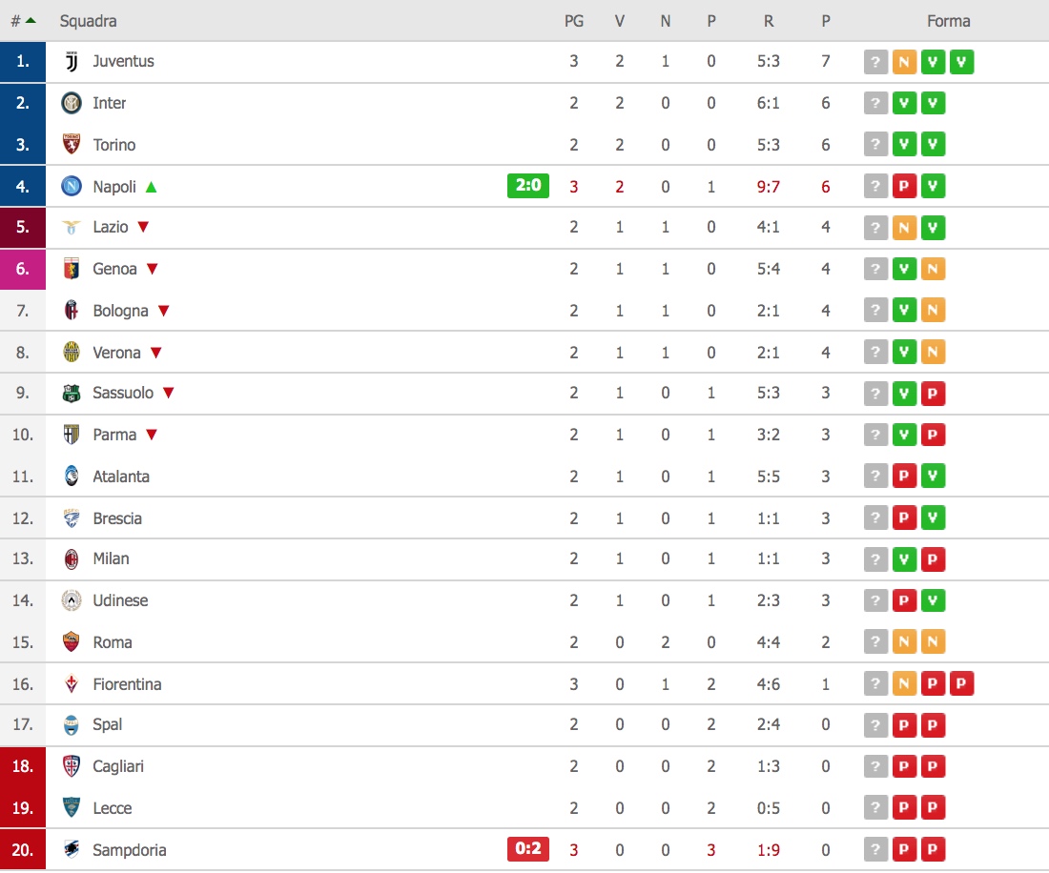This screenshot has width=1049, height=873.
Task: Click Sampdoria's red 0:2 live score badge
Action: [528, 849]
